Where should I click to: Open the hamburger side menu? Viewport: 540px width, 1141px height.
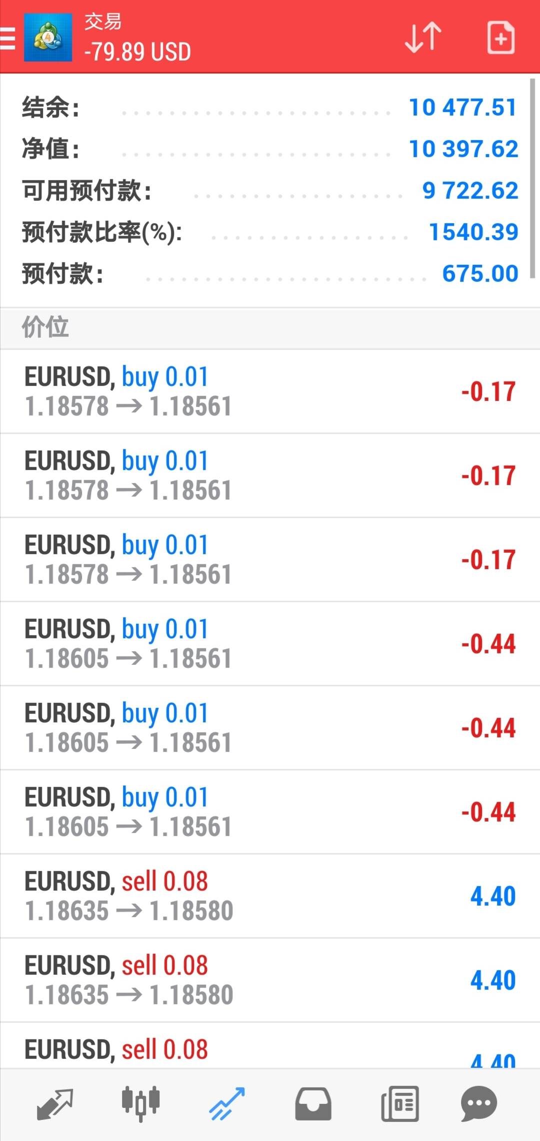(8, 38)
